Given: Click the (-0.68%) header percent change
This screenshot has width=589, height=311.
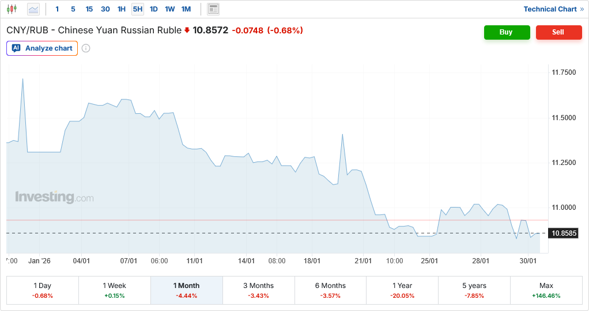Looking at the screenshot, I should coord(285,30).
